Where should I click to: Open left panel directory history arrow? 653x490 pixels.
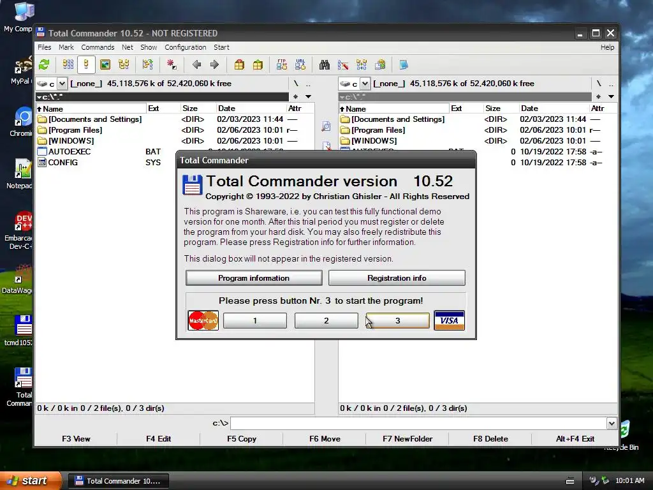pos(308,97)
